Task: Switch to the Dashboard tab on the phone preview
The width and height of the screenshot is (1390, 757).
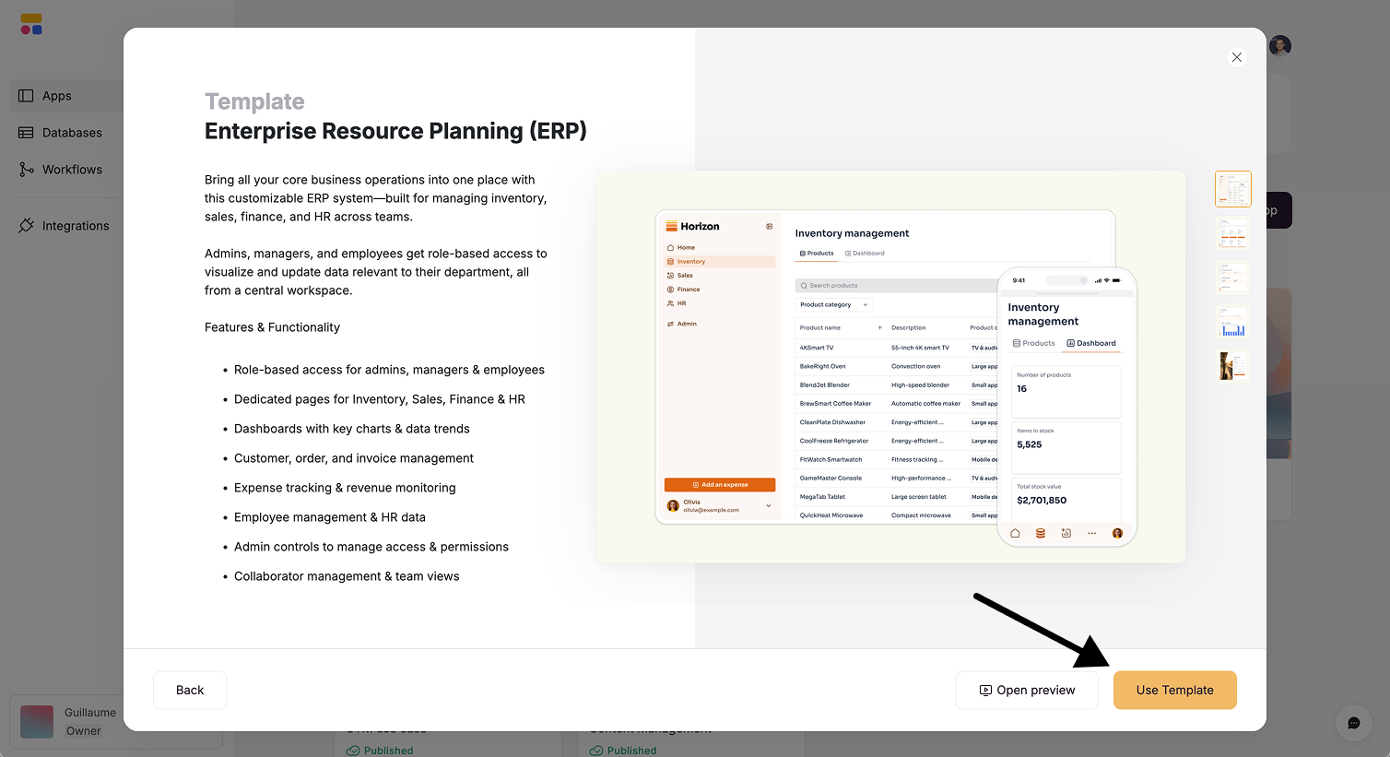Action: (1091, 342)
